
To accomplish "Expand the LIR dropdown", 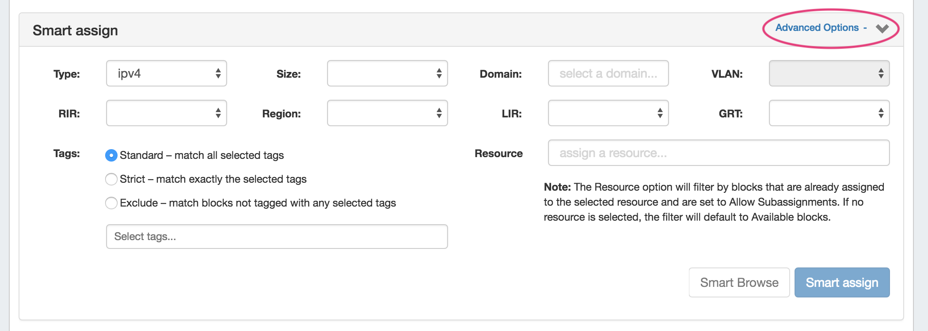I will click(608, 113).
